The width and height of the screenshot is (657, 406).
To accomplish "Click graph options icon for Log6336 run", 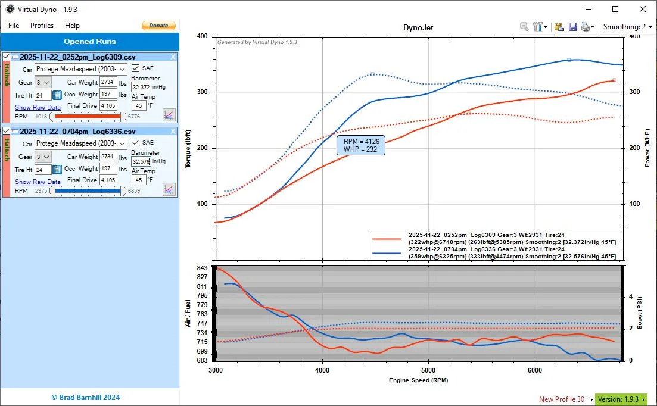I will 169,189.
